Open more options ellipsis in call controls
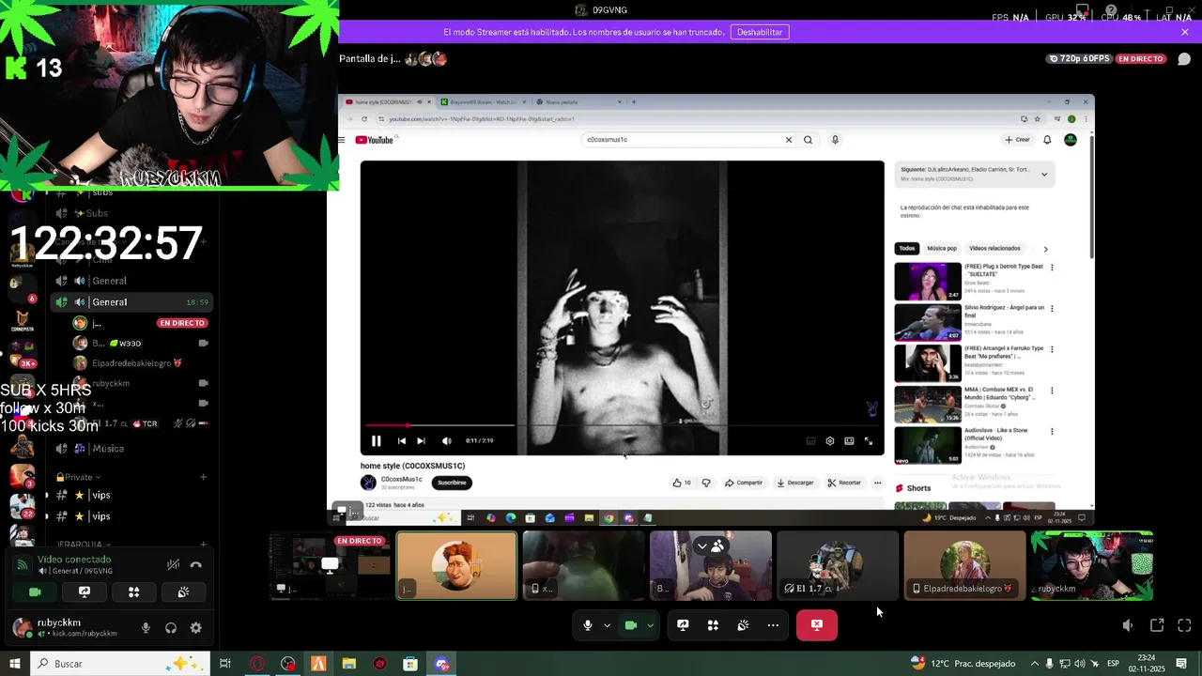 coord(773,625)
